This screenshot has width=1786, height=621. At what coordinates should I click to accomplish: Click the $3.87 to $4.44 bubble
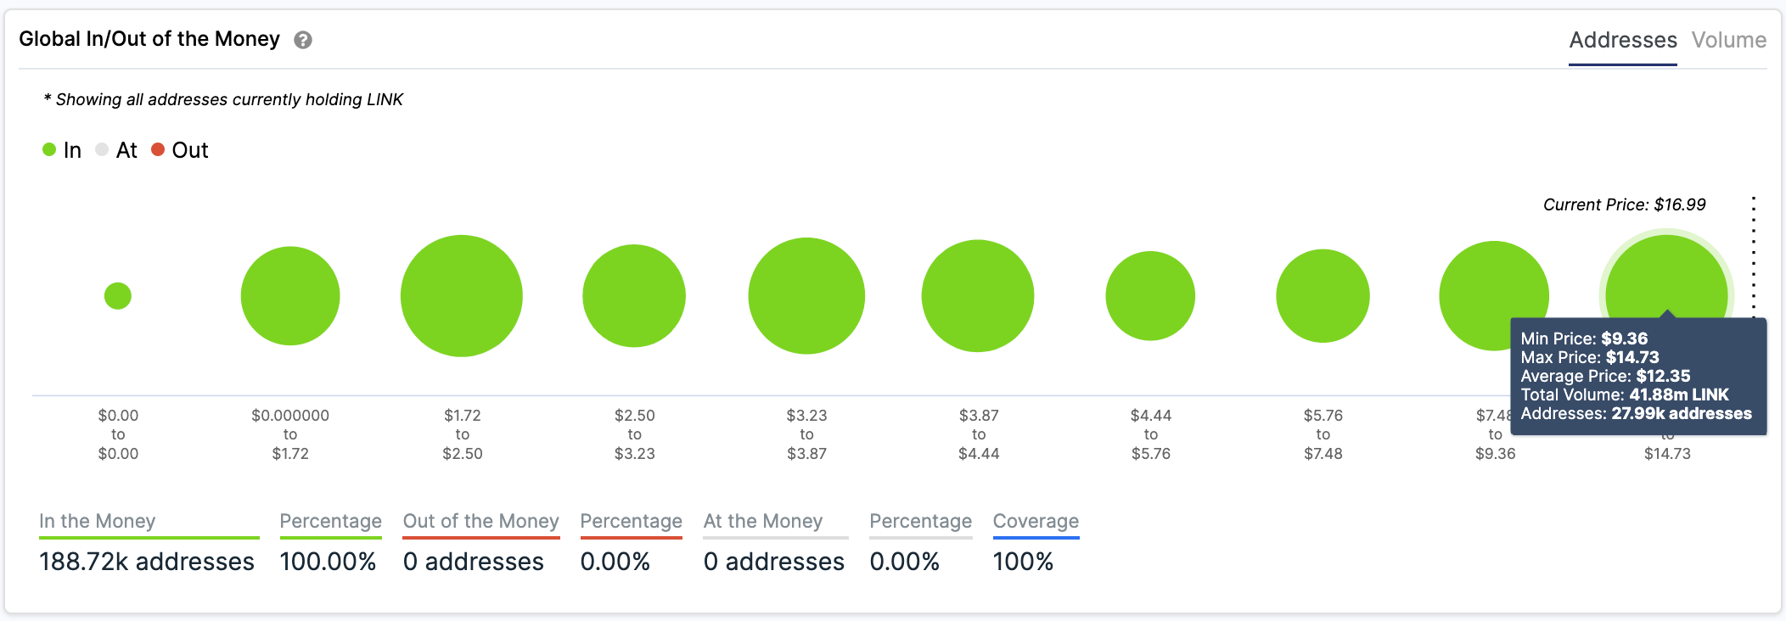tap(978, 296)
